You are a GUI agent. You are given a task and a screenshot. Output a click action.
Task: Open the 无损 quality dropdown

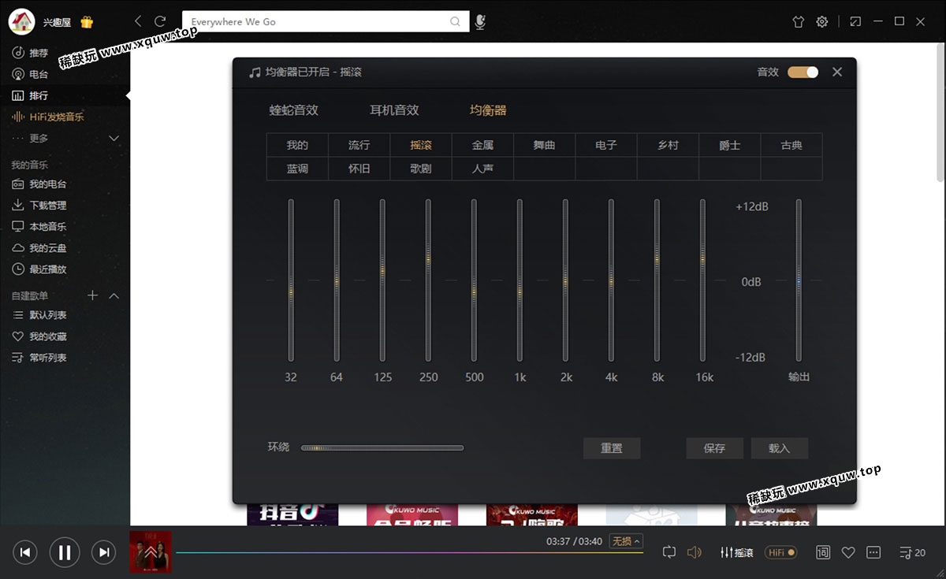tap(627, 541)
